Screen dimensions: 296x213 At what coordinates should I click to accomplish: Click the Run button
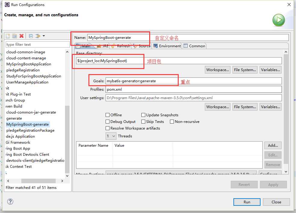[x=247, y=202]
